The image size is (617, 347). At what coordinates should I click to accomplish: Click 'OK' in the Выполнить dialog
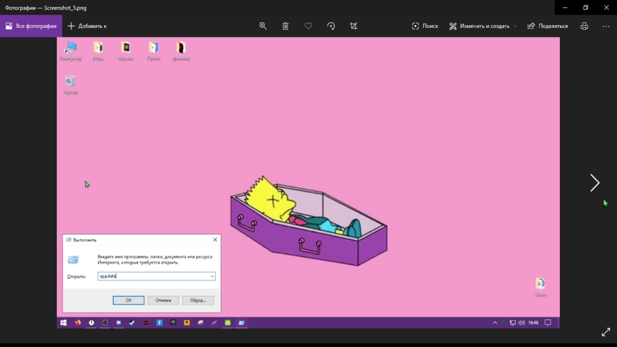[x=129, y=300]
